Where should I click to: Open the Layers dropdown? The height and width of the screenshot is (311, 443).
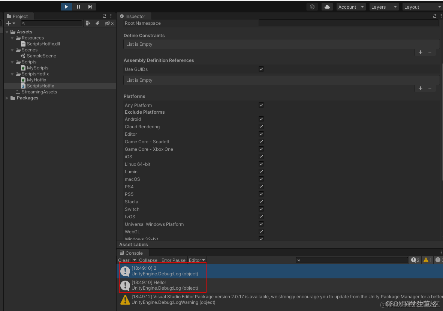(x=384, y=7)
